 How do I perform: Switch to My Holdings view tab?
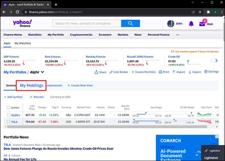(31, 85)
